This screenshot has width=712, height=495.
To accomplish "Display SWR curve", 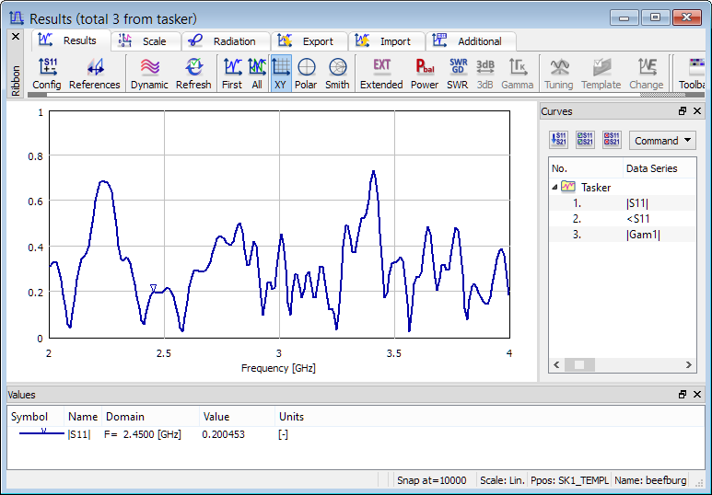I will (458, 73).
